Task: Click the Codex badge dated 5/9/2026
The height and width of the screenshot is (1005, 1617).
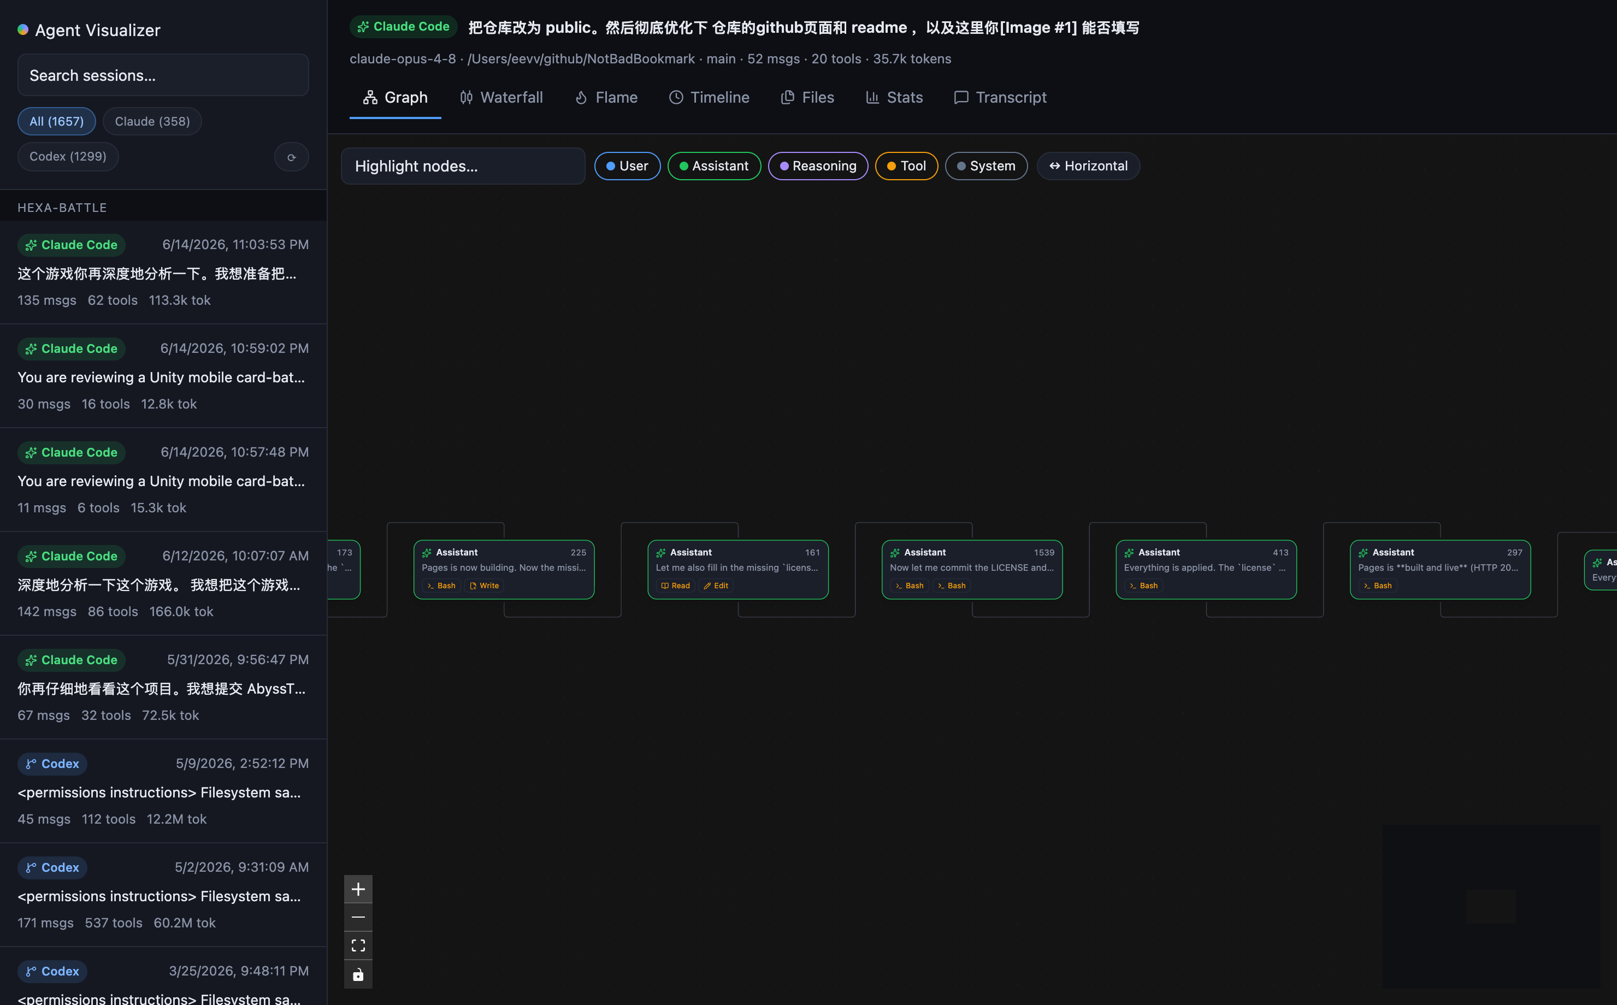Action: (52, 764)
